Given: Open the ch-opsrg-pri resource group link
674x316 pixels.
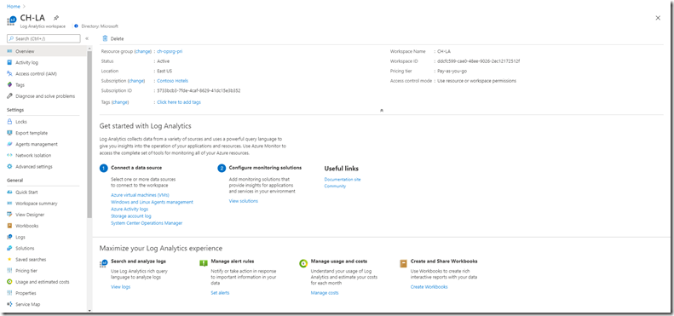Looking at the screenshot, I should (x=170, y=51).
